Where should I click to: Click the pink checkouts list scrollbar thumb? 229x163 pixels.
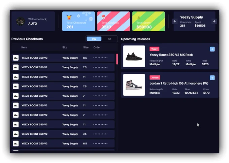[x=117, y=59]
